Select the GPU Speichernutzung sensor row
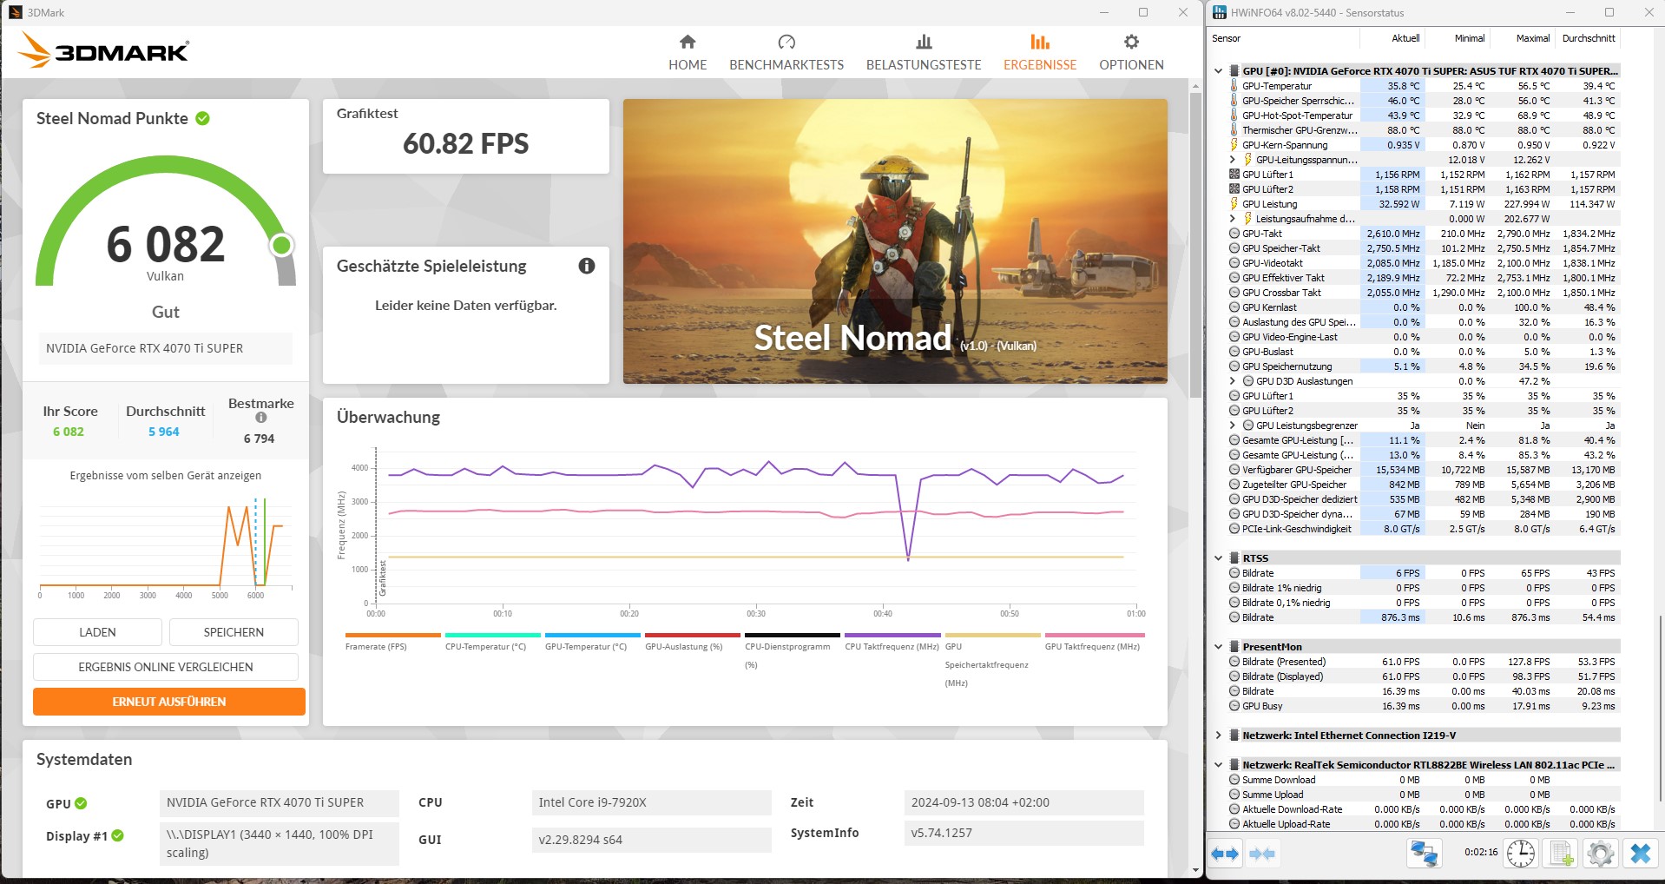 tap(1424, 366)
